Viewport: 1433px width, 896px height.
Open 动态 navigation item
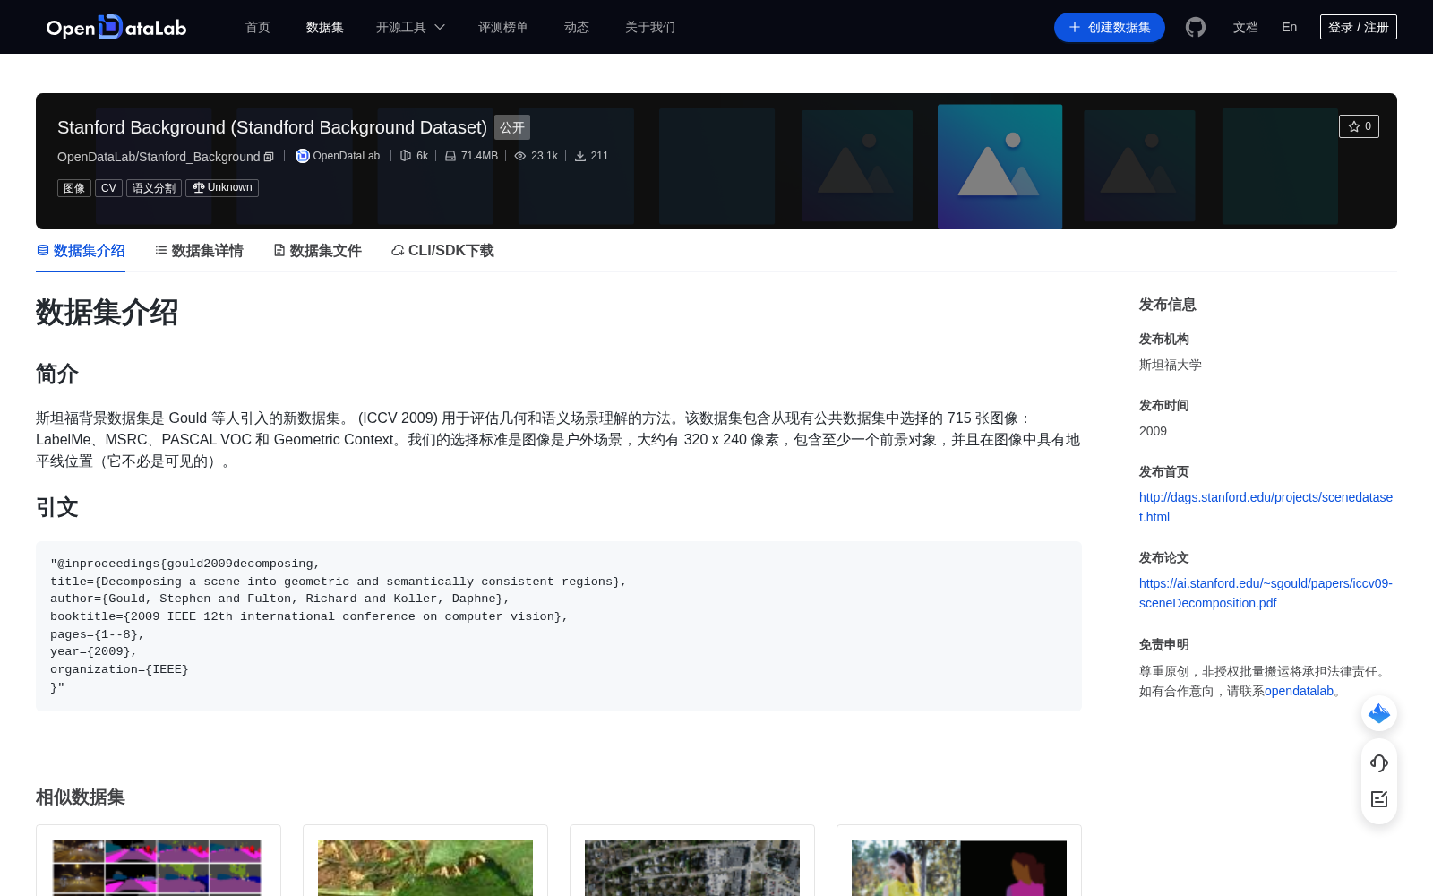click(x=577, y=27)
